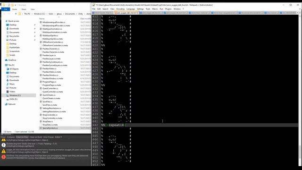Open Encoding menu in Notepad++

pos(120,9)
